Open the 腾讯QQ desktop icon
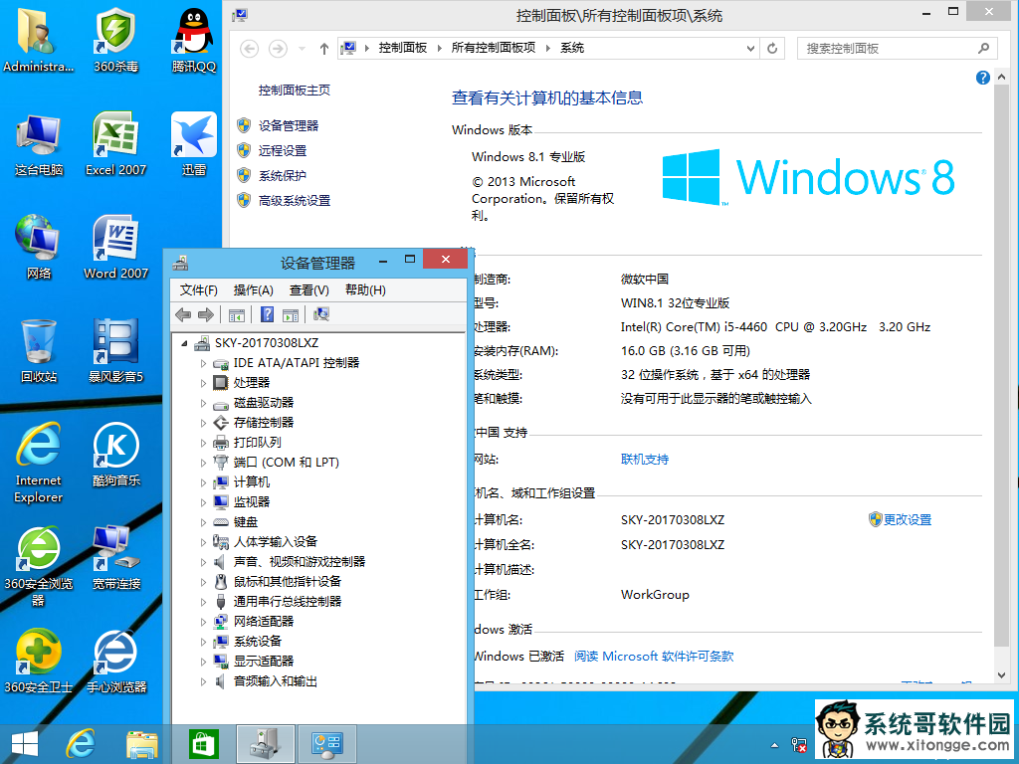 tap(194, 39)
